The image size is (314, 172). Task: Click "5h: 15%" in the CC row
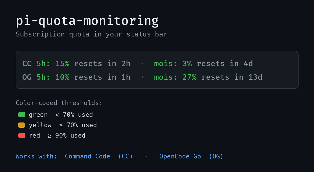53,64
